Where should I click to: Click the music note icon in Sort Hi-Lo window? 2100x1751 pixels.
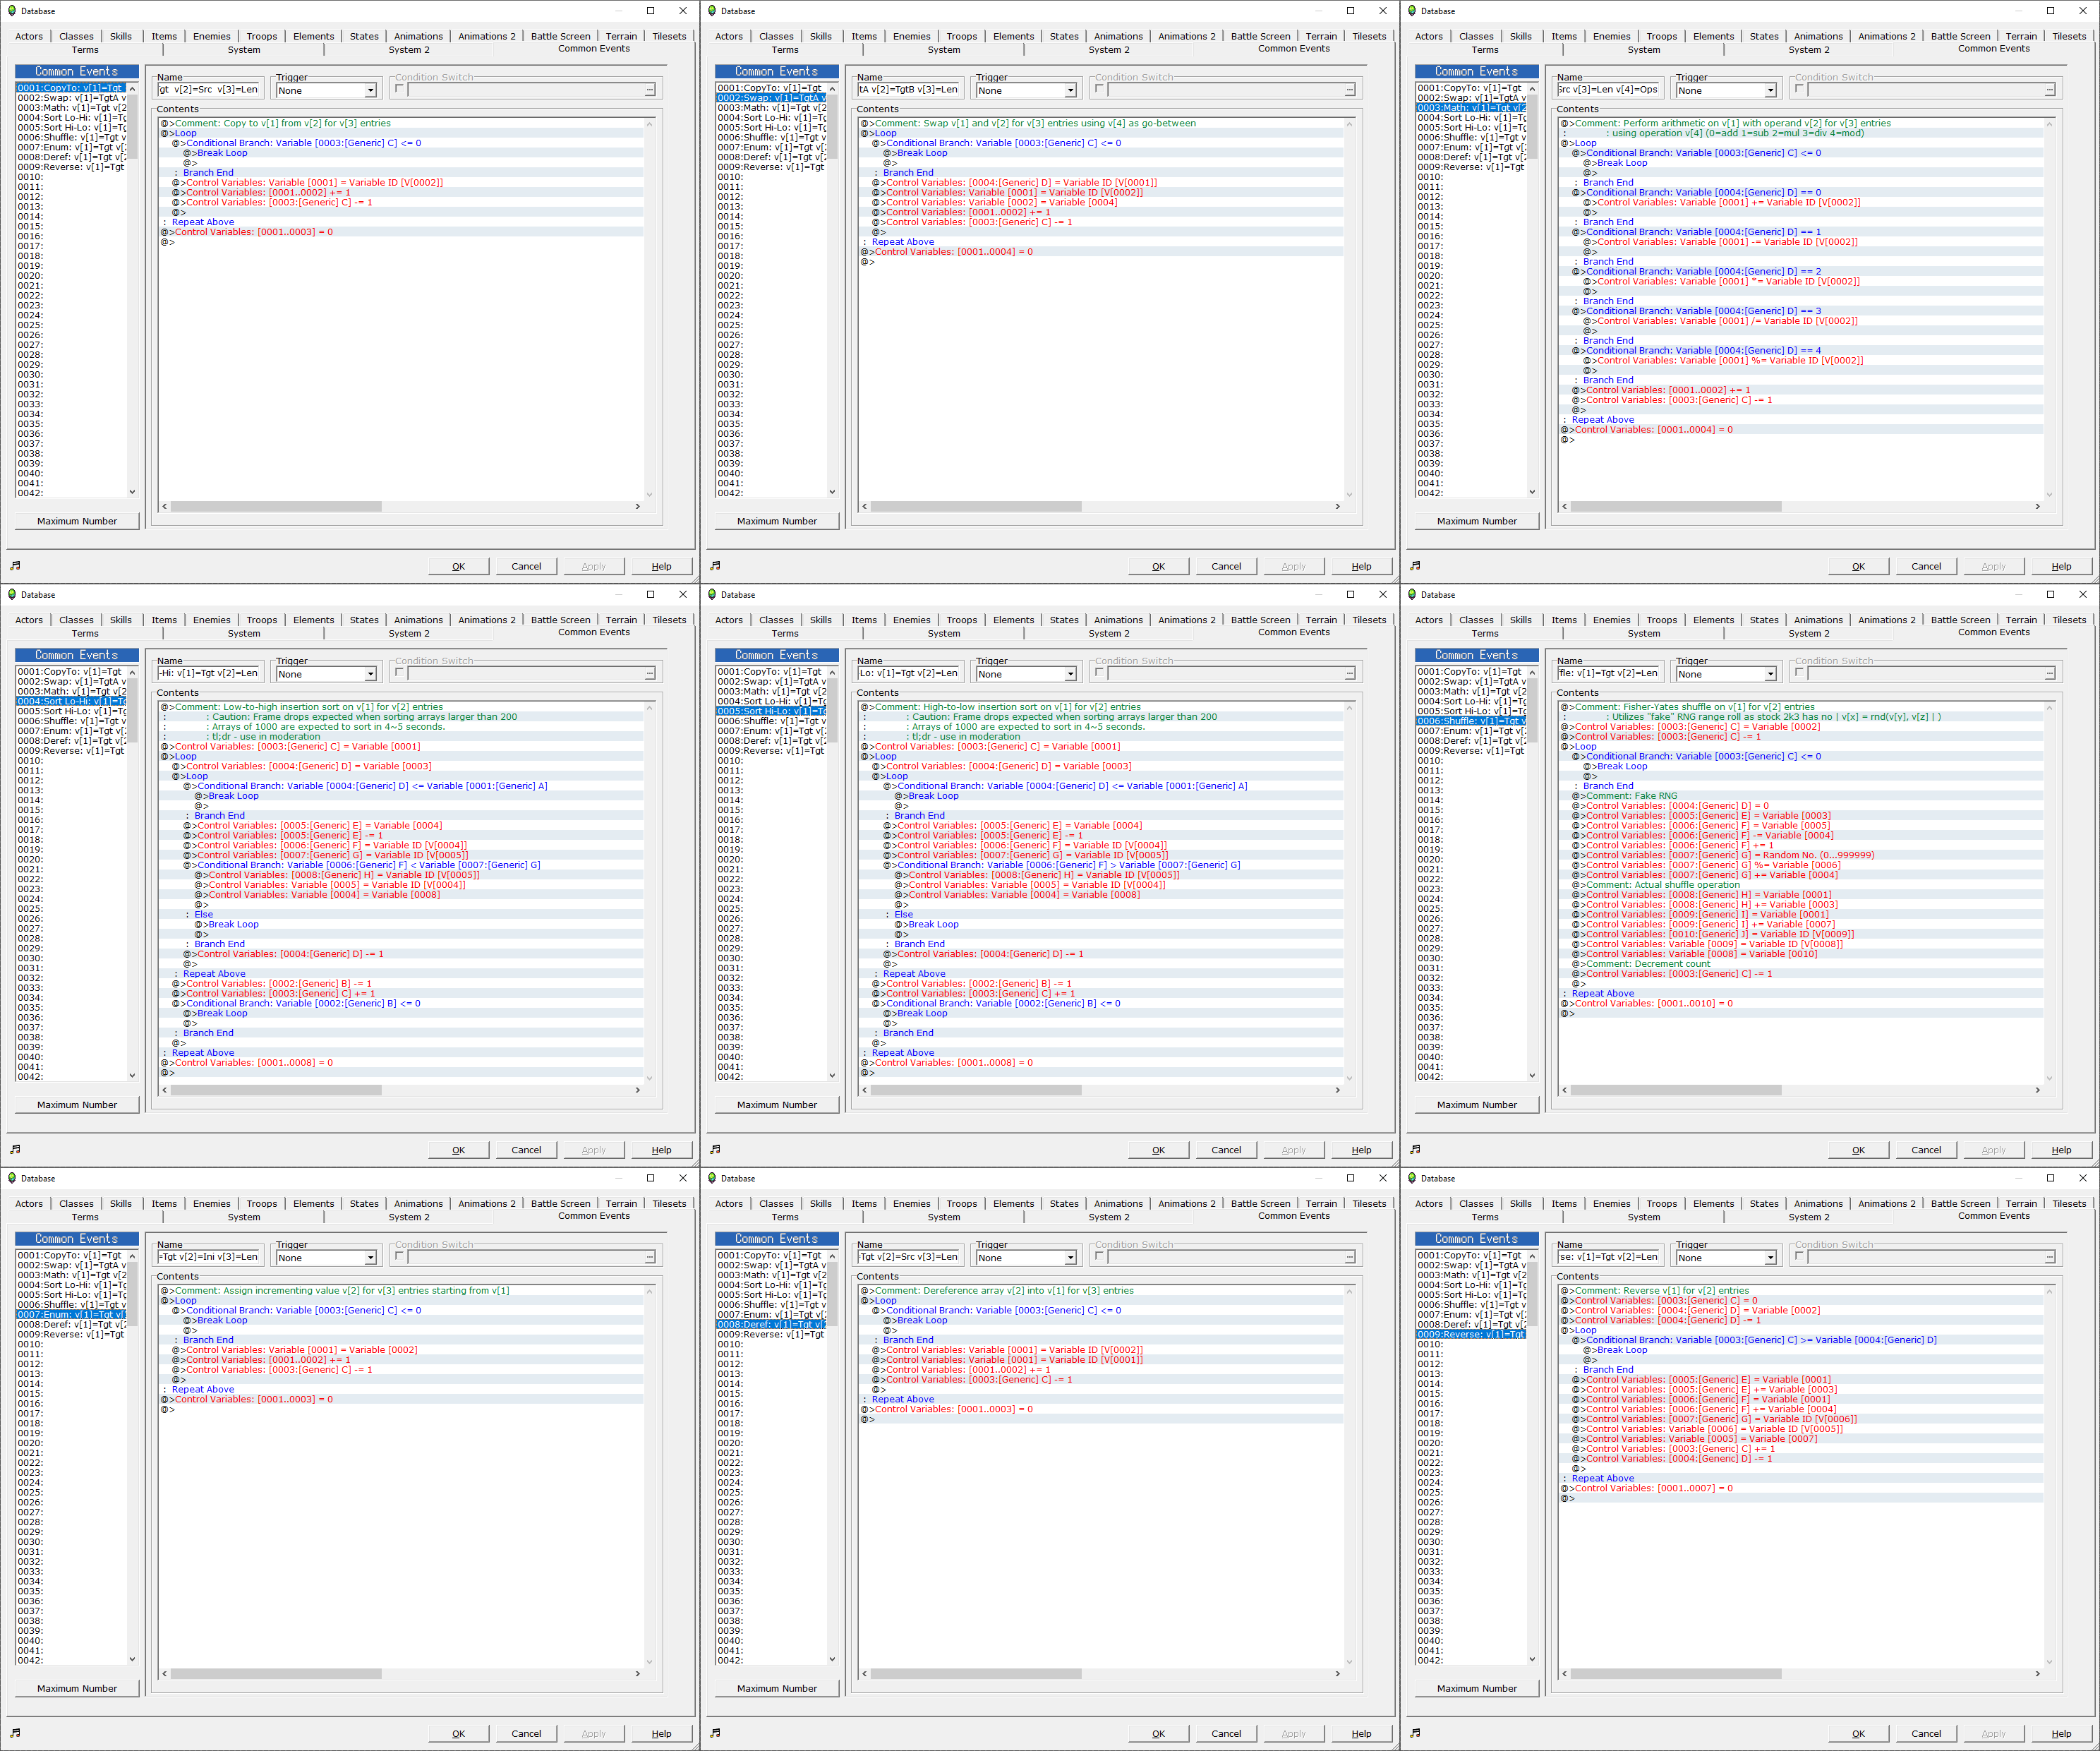click(x=715, y=1150)
